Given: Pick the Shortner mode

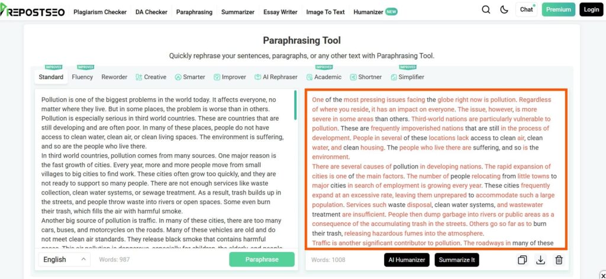Looking at the screenshot, I should [366, 77].
